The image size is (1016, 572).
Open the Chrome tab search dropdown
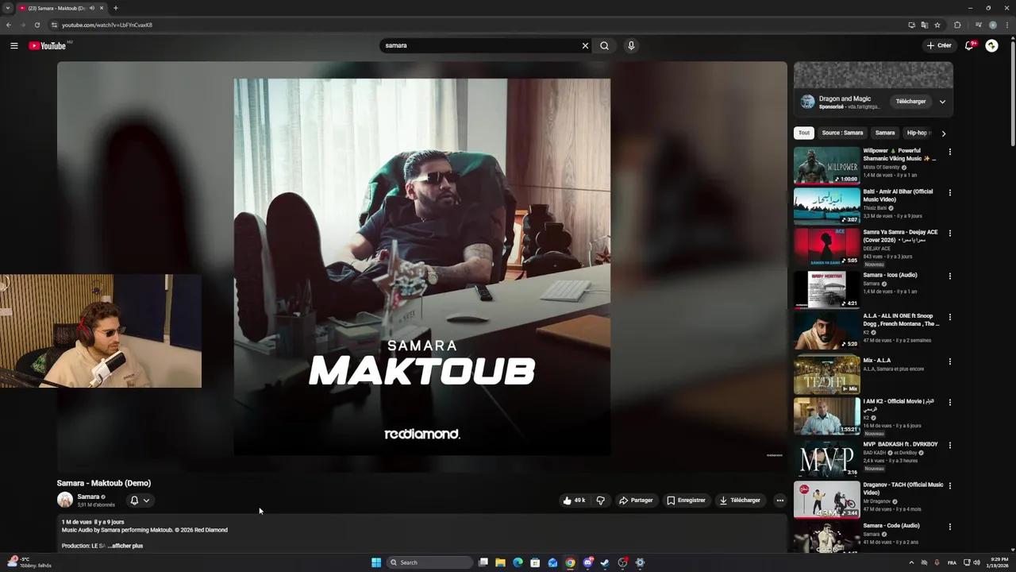(x=8, y=8)
